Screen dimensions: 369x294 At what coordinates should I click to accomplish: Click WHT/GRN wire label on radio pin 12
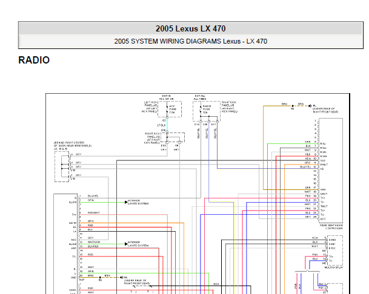(94, 242)
